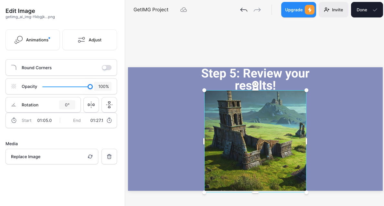Delete image with trash icon

[x=109, y=157]
